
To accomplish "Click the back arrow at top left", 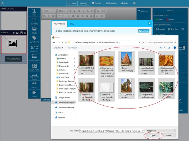I will [x=3, y=3].
